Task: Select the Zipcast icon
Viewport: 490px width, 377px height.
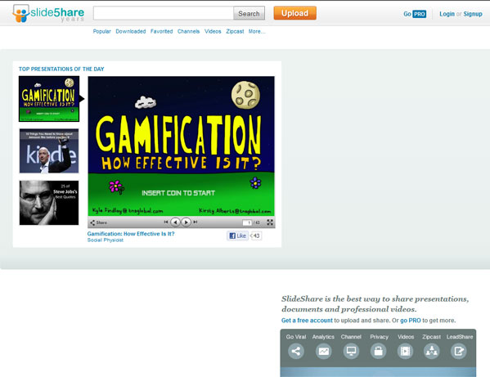Action: tap(432, 351)
